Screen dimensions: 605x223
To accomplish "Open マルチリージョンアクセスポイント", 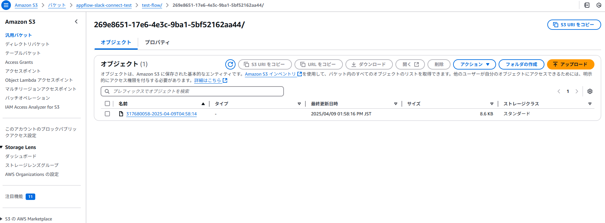I will (x=41, y=89).
